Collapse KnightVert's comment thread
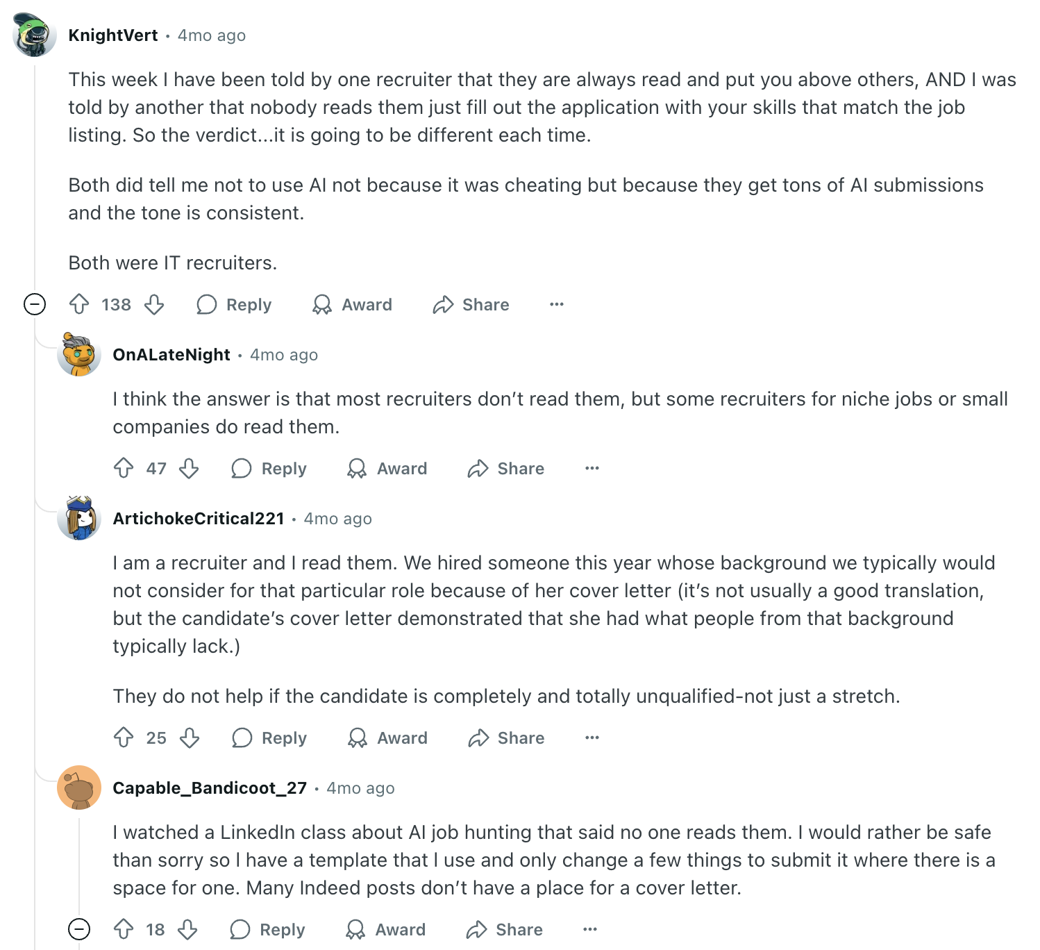1040x950 pixels. coord(35,304)
